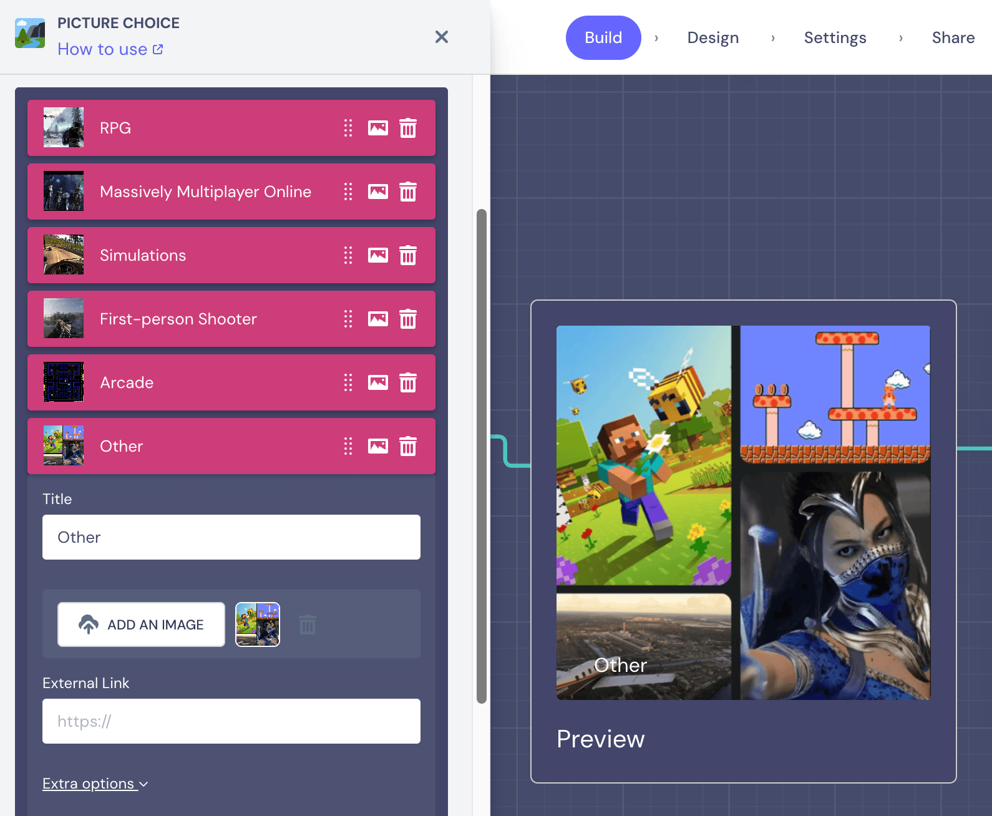The height and width of the screenshot is (816, 992).
Task: Click the PICTURE CHOICE heading
Action: pos(119,23)
